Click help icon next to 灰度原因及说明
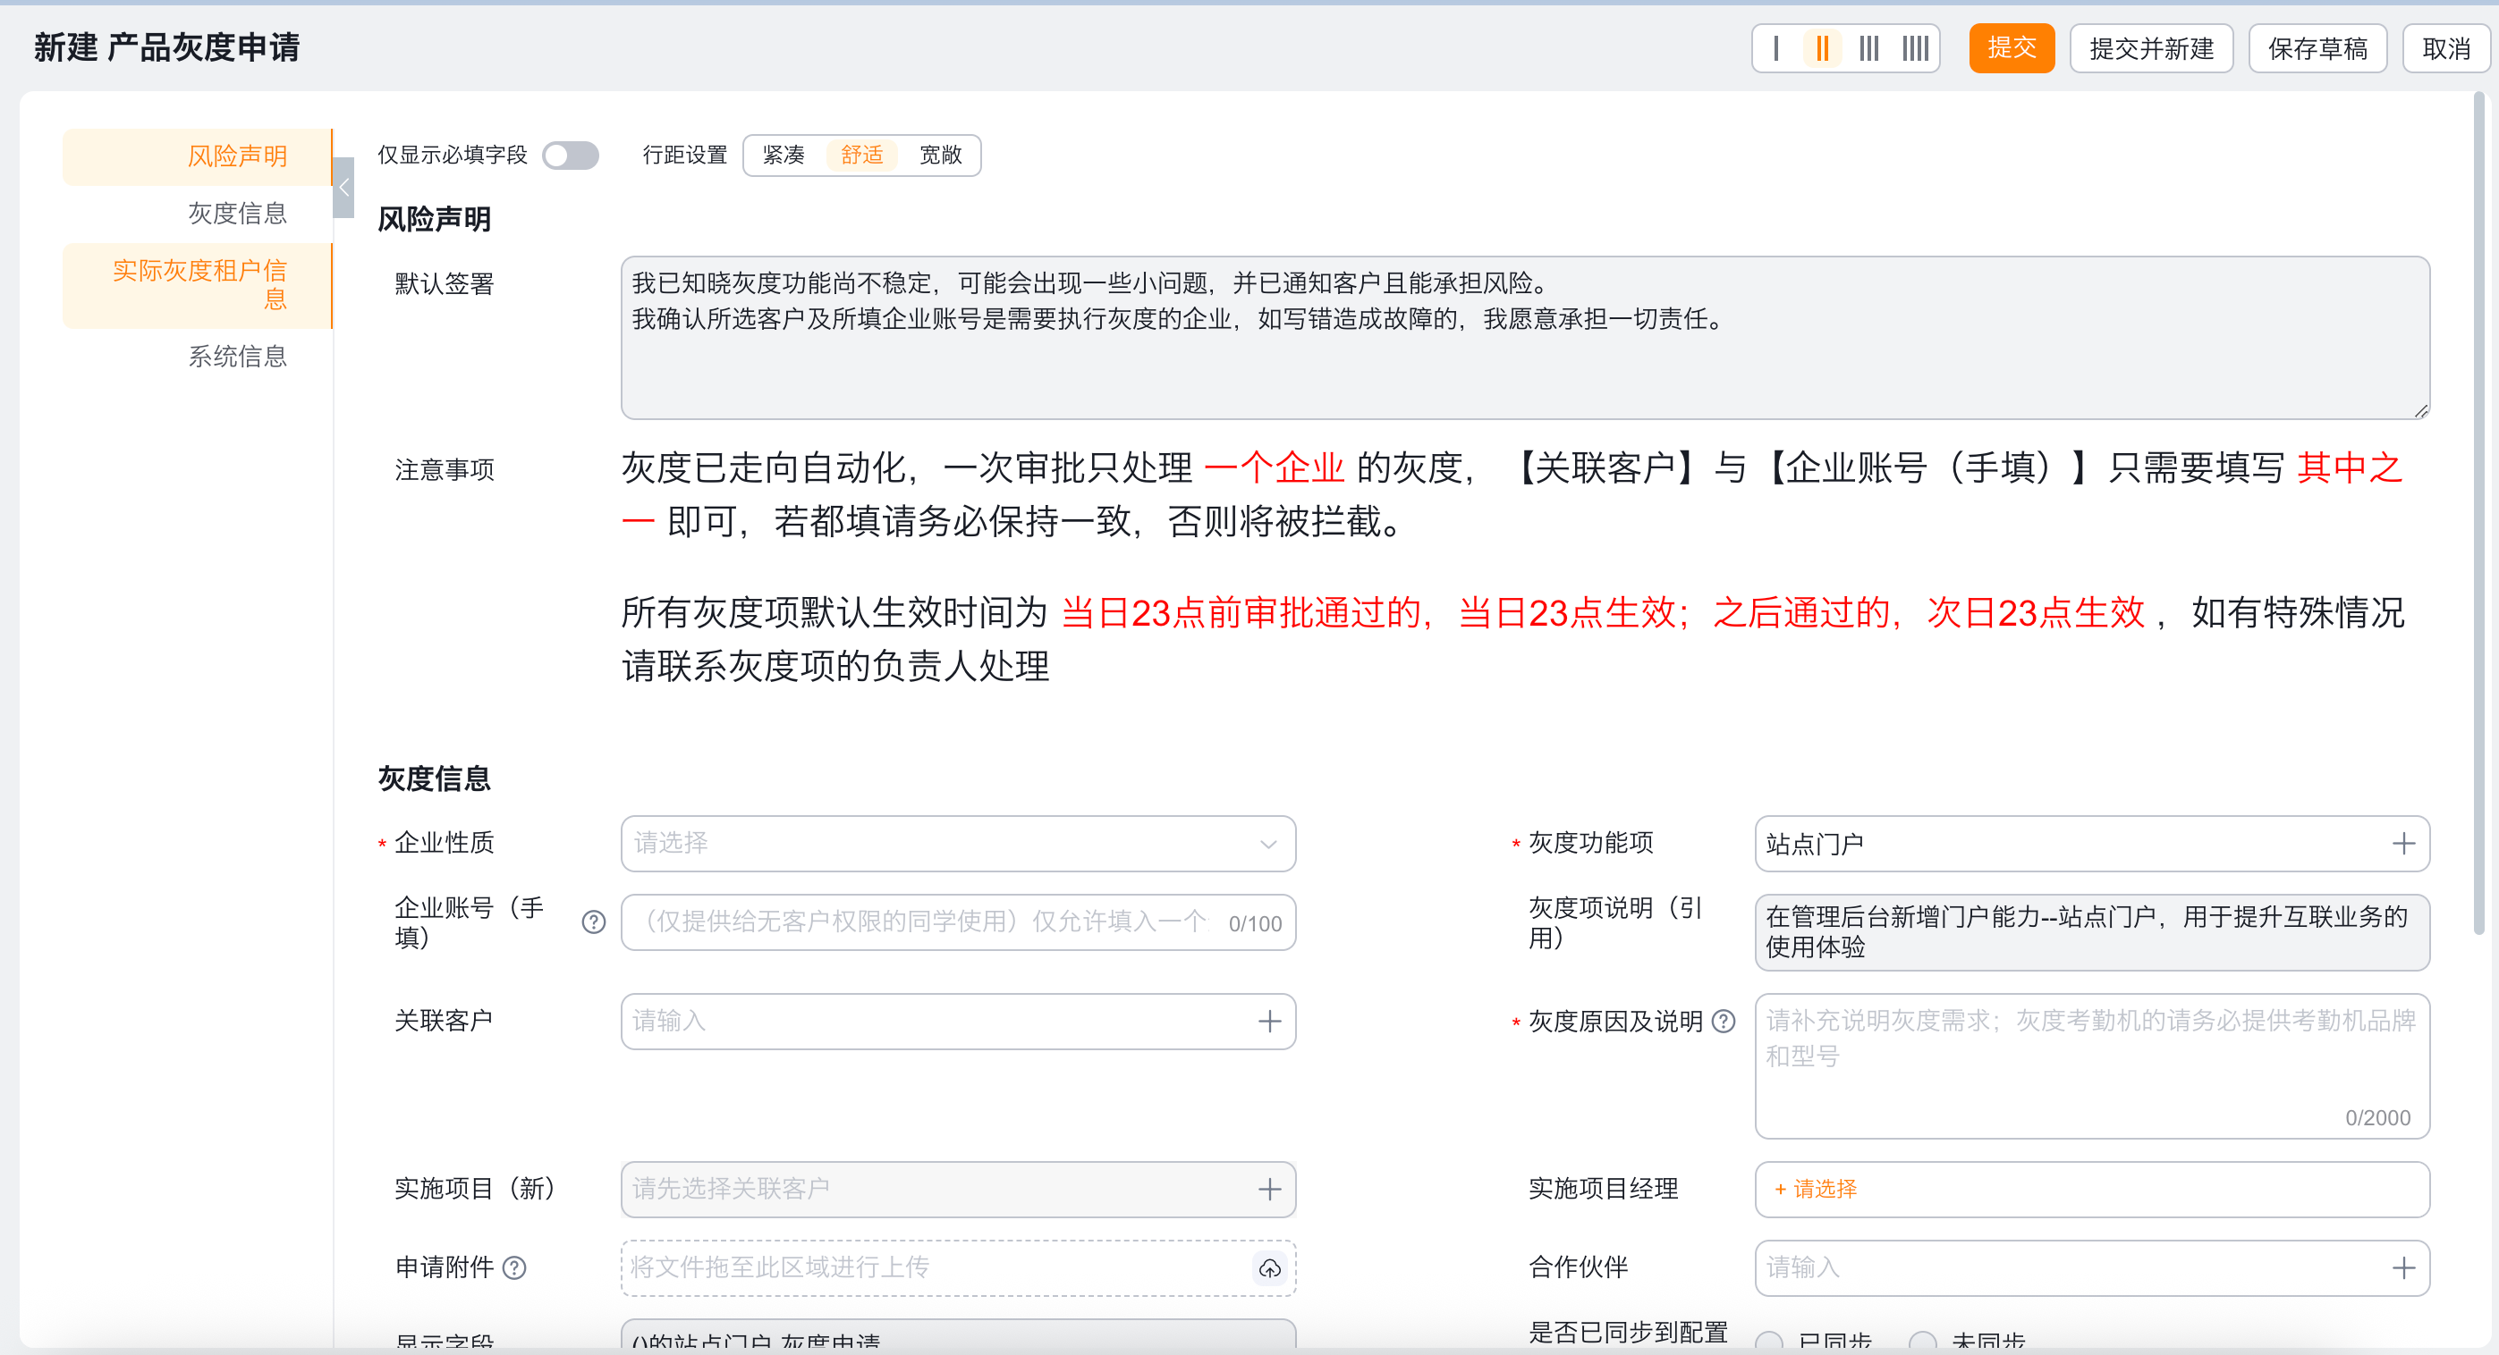 click(x=1724, y=1021)
